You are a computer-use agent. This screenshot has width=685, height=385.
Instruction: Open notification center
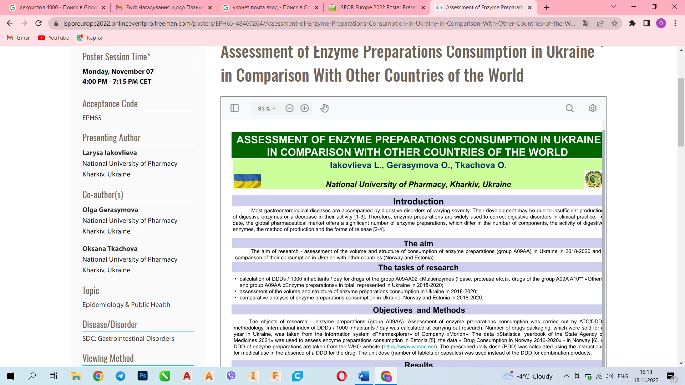pos(671,377)
